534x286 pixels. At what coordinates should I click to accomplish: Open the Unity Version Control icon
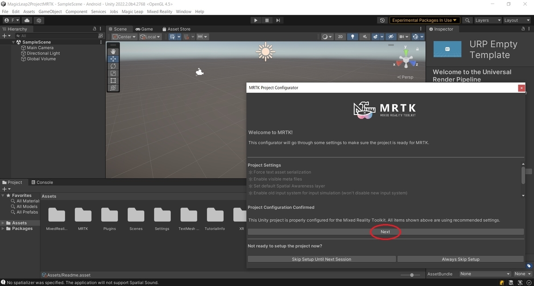39,20
